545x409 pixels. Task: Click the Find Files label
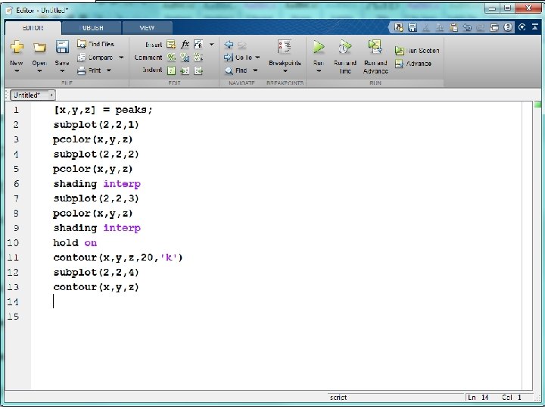pos(101,44)
